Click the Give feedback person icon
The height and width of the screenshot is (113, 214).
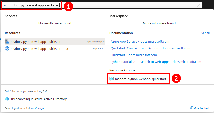click(192, 108)
